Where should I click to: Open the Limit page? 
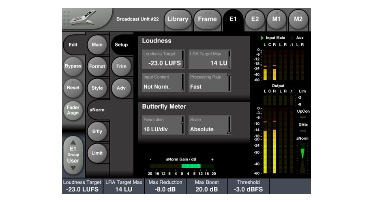[x=97, y=153]
